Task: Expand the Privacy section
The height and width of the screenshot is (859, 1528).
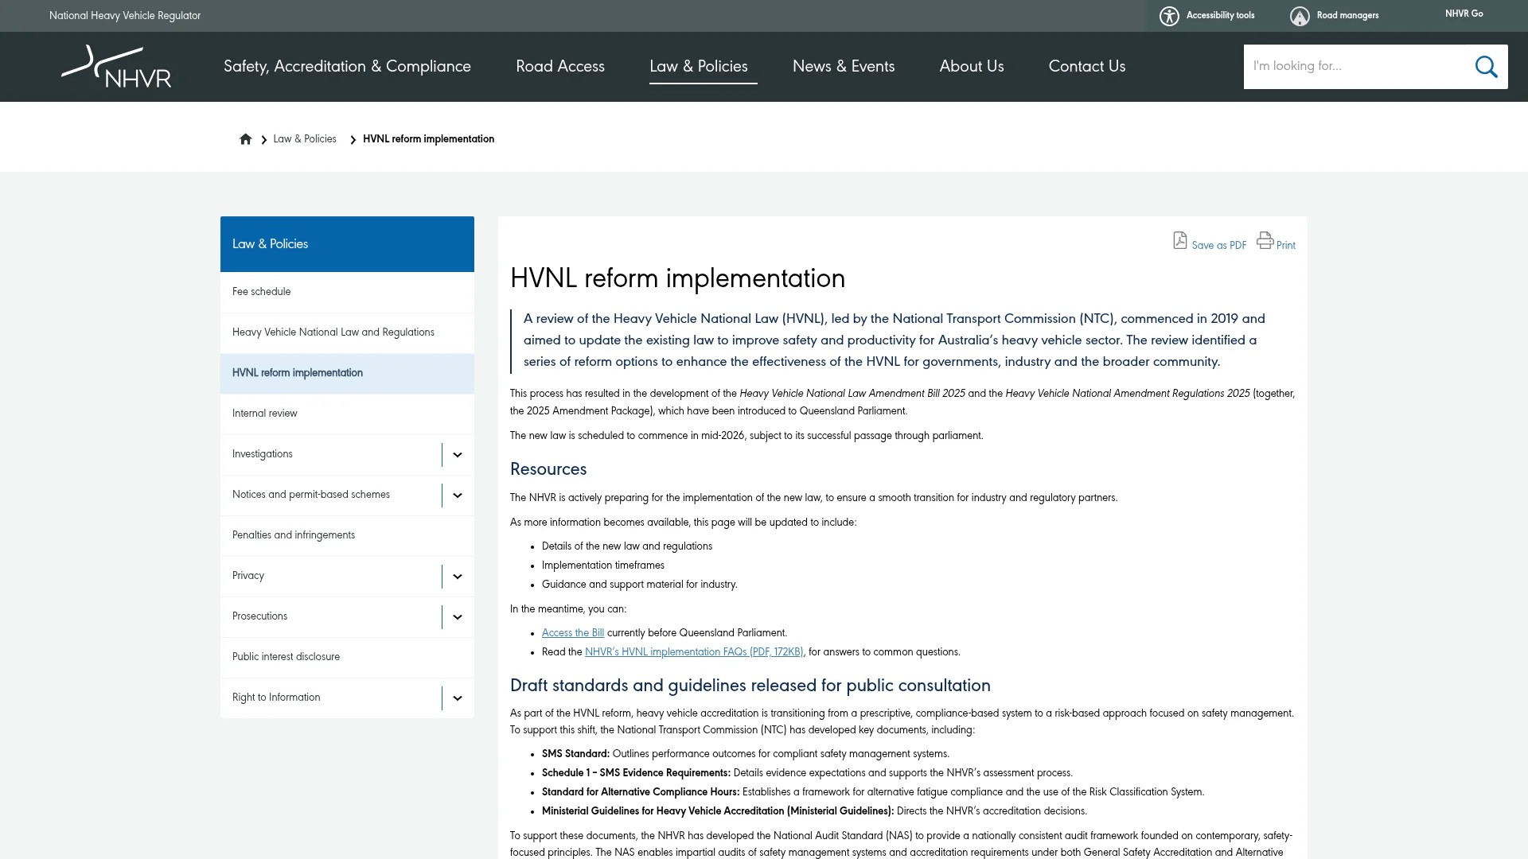Action: tap(456, 576)
